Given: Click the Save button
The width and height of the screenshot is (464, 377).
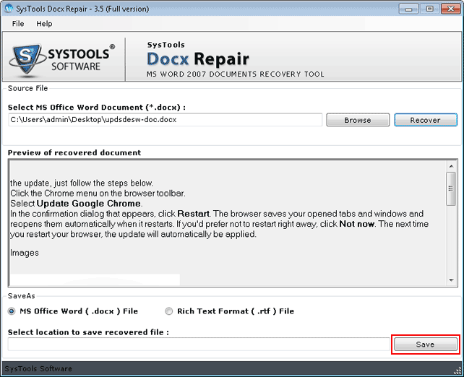Looking at the screenshot, I should tap(426, 344).
